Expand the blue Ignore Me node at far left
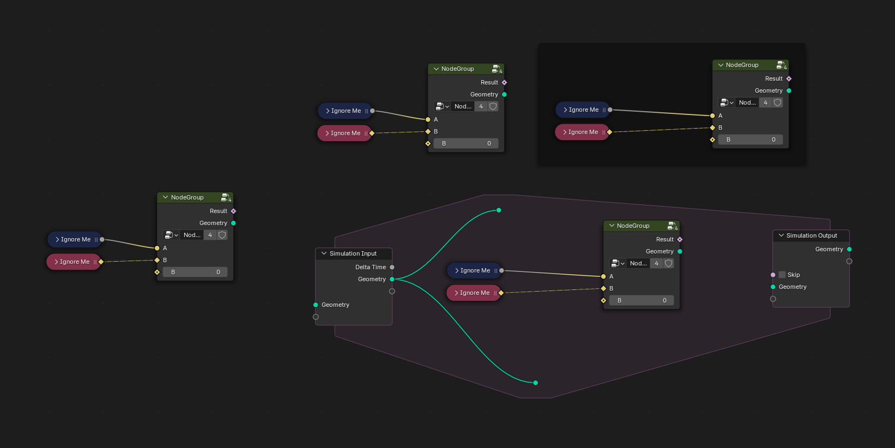 pos(57,239)
